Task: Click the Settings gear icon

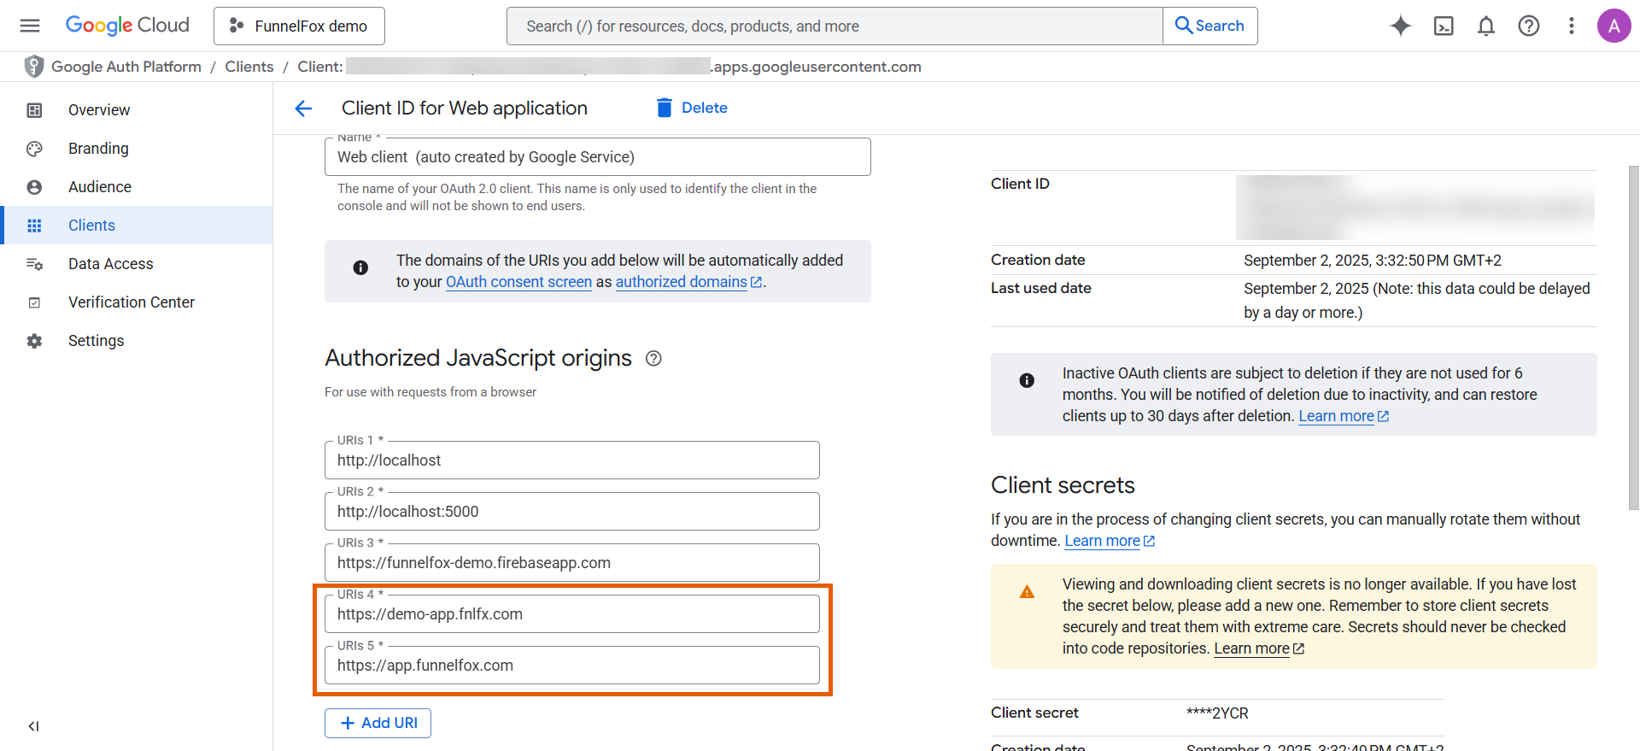Action: 34,341
